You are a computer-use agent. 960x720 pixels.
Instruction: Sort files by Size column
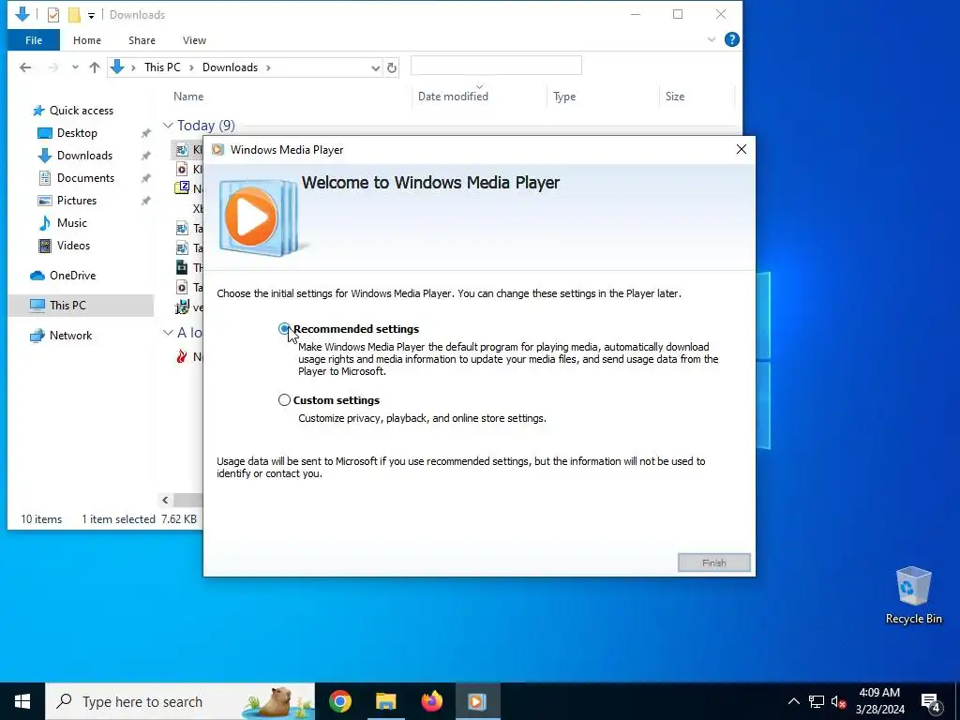675,97
